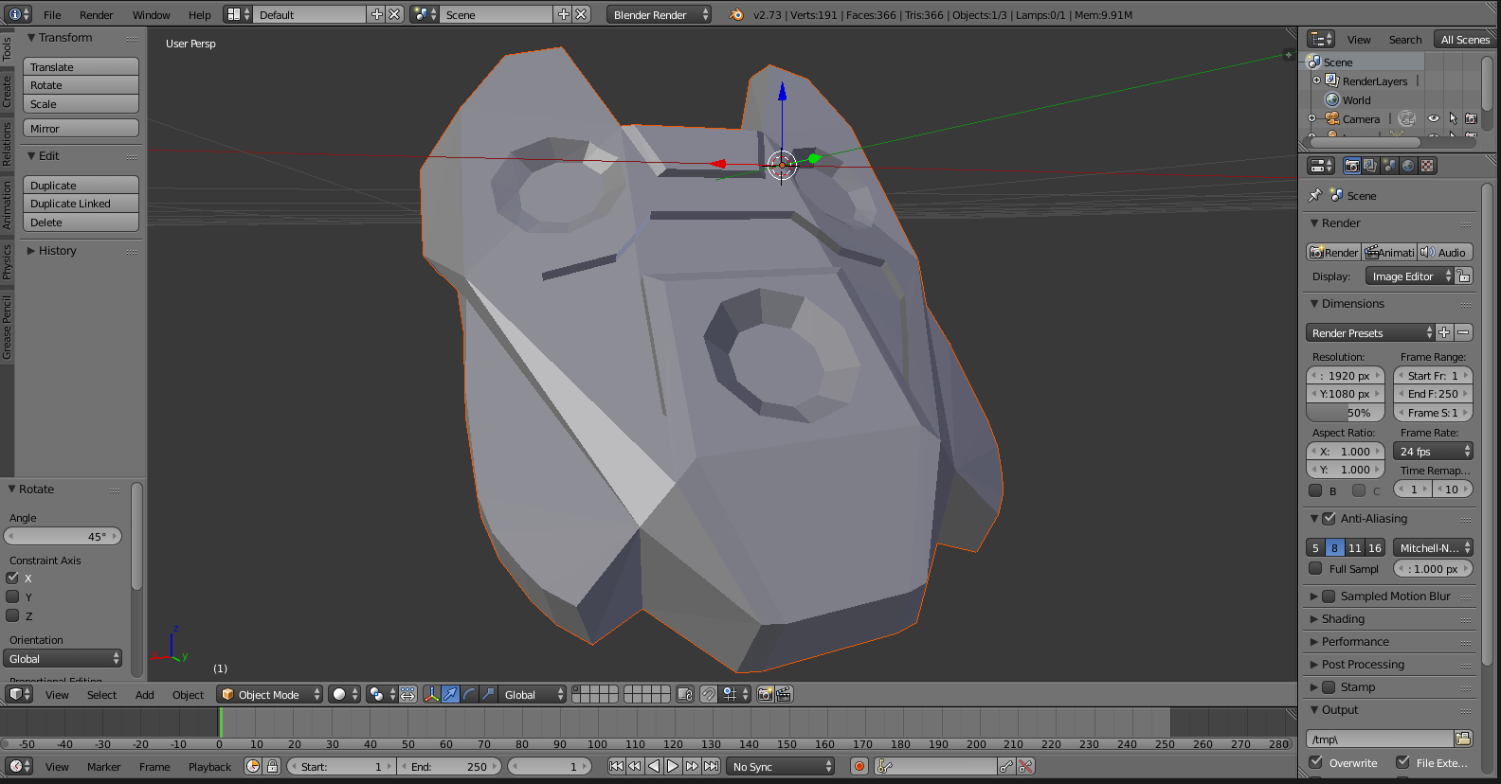
Task: Select the rotate manipulator arc icon
Action: coord(470,694)
